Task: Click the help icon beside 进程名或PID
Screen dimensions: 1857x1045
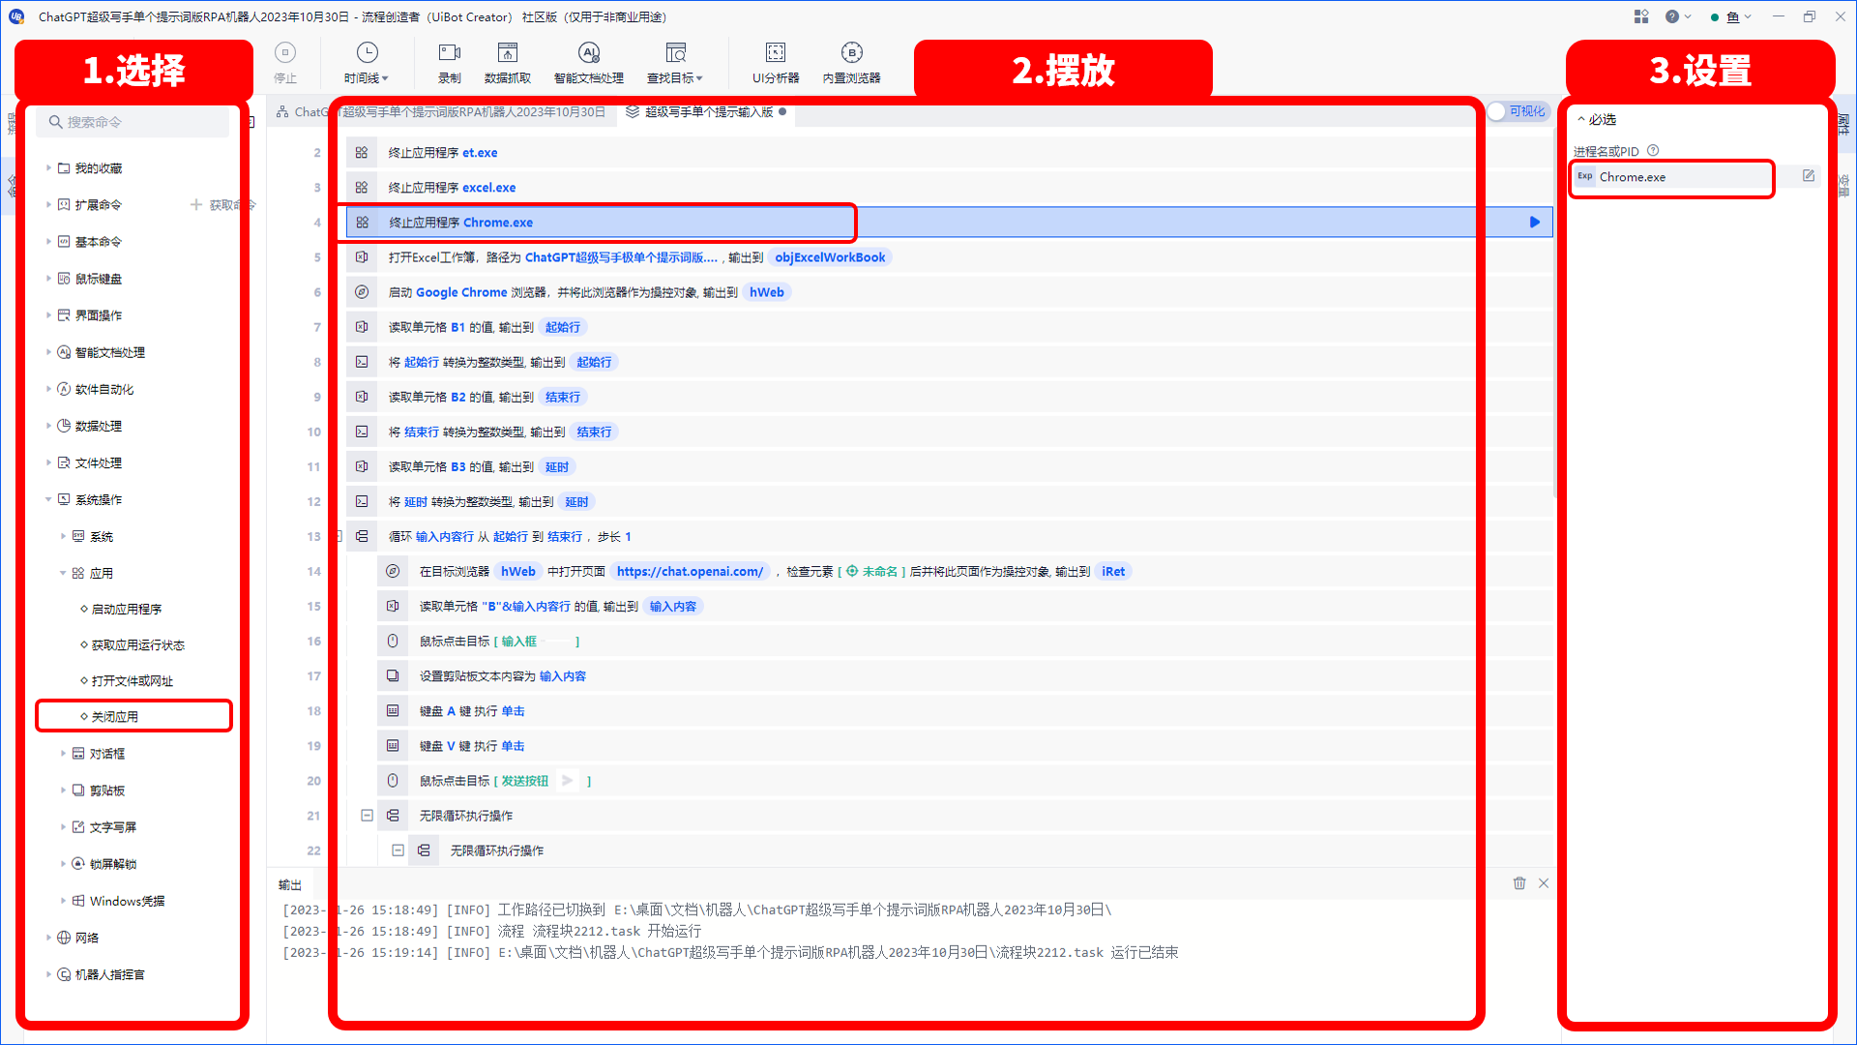Action: click(x=1653, y=151)
